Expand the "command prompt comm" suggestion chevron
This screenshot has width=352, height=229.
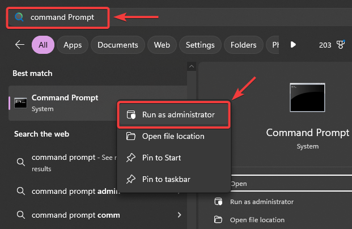(x=179, y=215)
